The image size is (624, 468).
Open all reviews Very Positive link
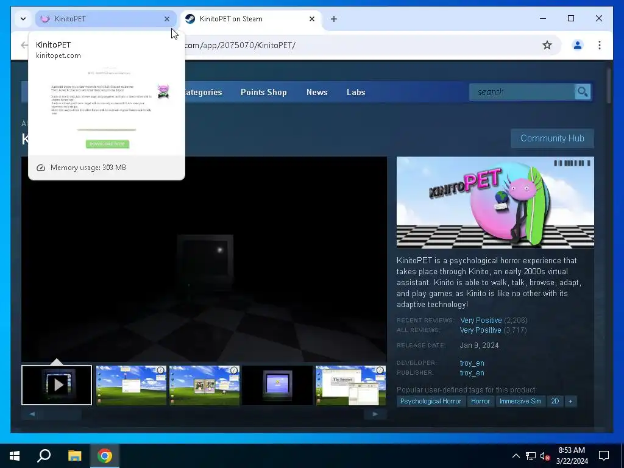click(x=480, y=330)
